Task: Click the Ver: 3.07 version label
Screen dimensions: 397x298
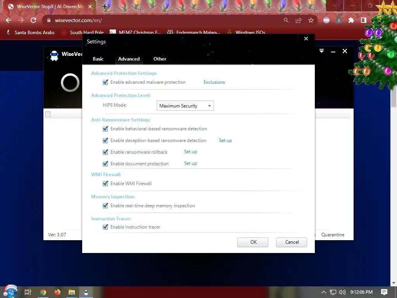Action: [57, 235]
